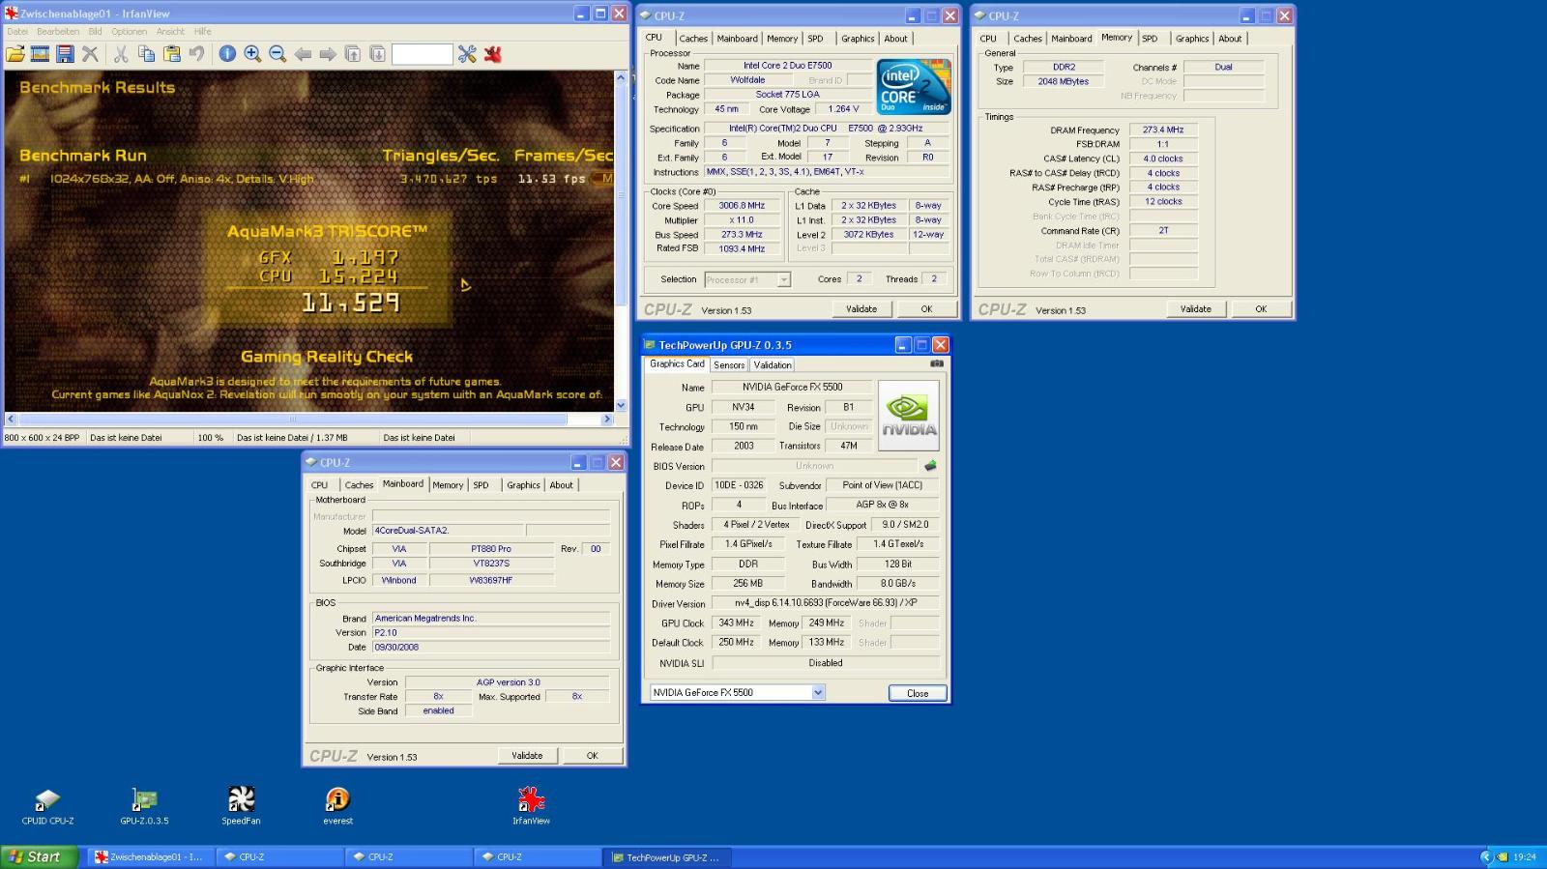Open Ansicht menu in IrfanView
Image resolution: width=1547 pixels, height=869 pixels.
170,31
